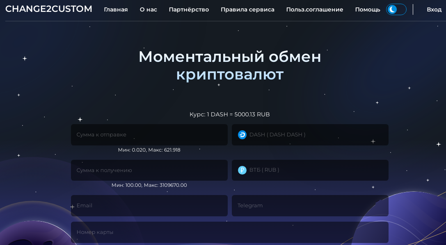Open the О нас page
This screenshot has width=446, height=245.
[x=148, y=10]
